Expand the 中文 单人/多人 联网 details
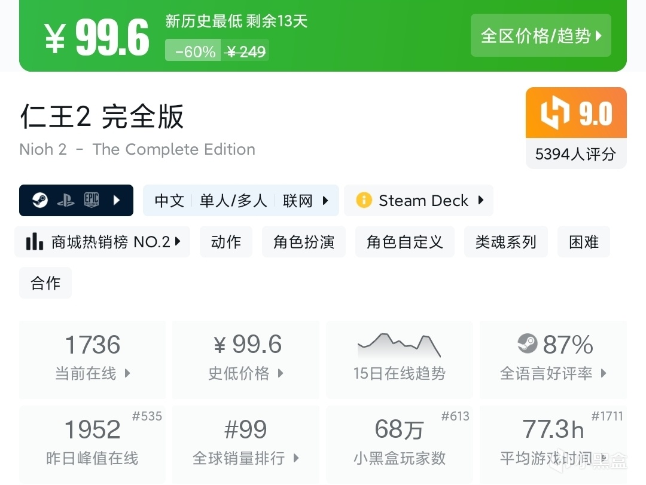 pos(241,200)
